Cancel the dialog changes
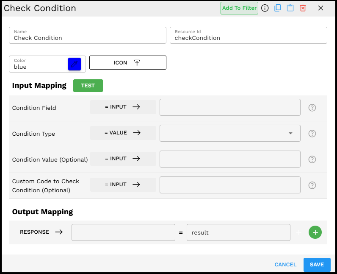The height and width of the screenshot is (274, 337). tap(285, 265)
